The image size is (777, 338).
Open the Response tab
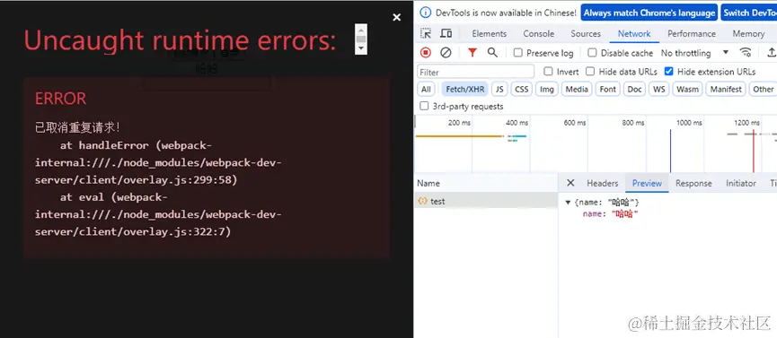click(693, 183)
